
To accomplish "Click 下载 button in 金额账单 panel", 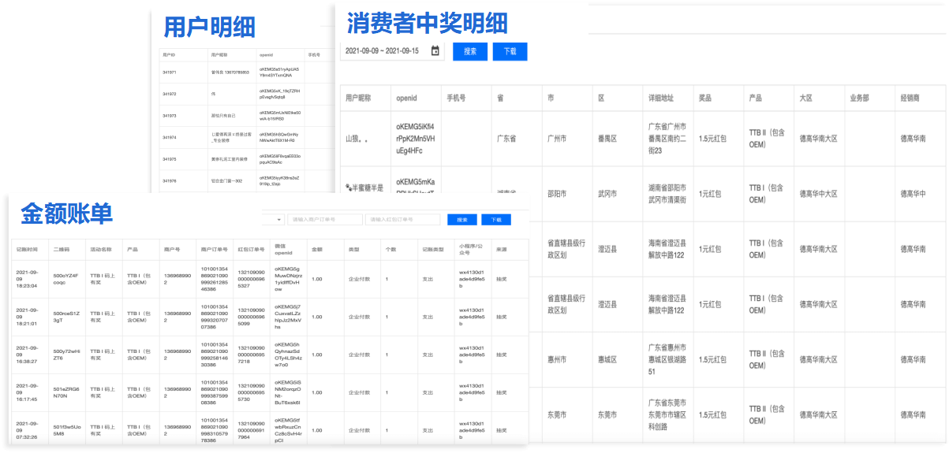I will [495, 220].
